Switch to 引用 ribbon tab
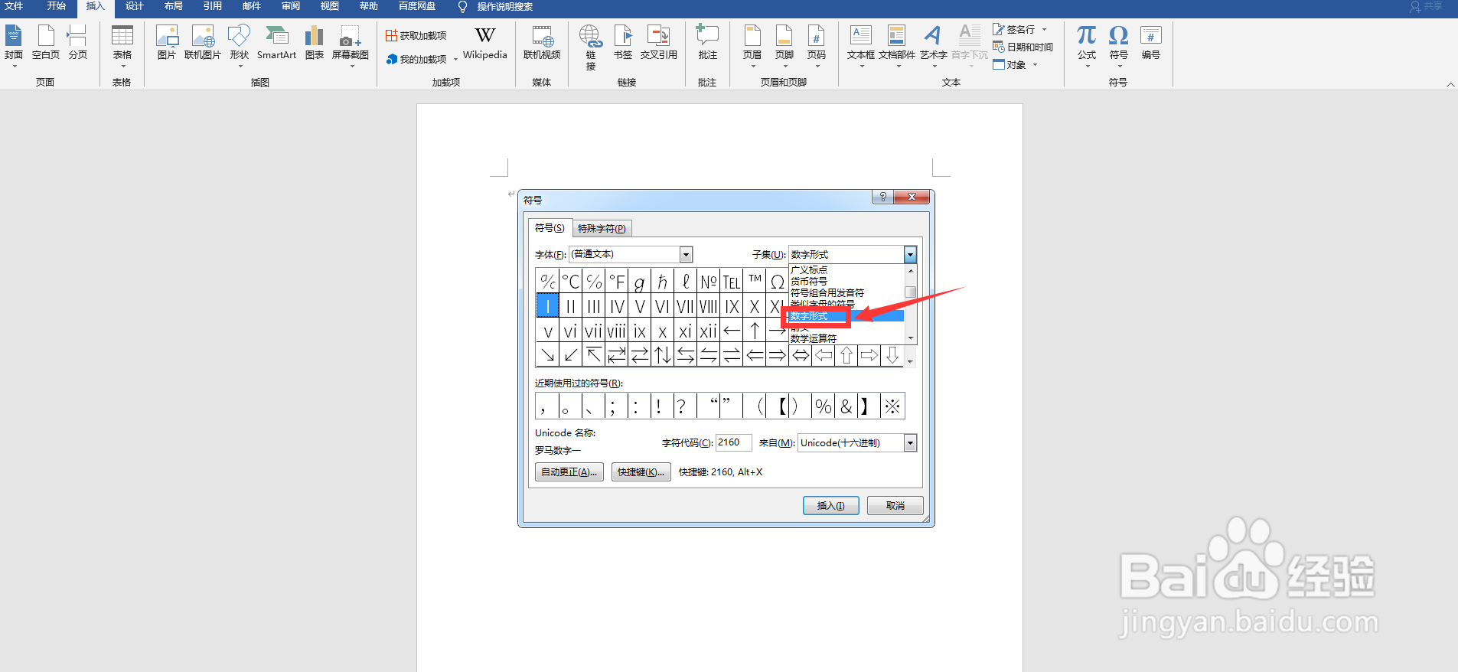The image size is (1458, 672). 213,6
